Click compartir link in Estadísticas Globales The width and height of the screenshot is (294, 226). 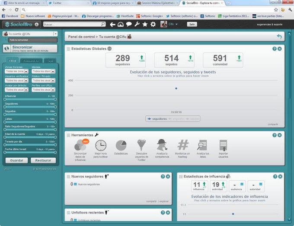[273, 124]
